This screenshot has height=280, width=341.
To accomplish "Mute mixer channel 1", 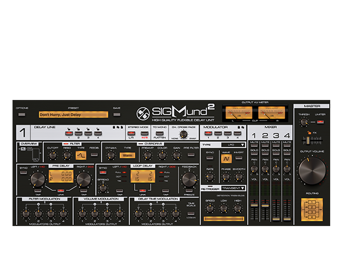I will (254, 145).
